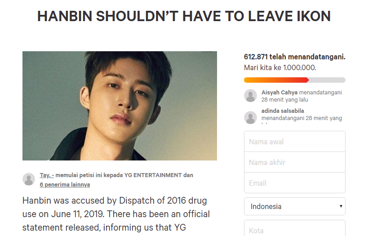The image size is (368, 236).
Task: Click 'Mari kita ke 1.000.000' goal text
Action: [x=280, y=68]
